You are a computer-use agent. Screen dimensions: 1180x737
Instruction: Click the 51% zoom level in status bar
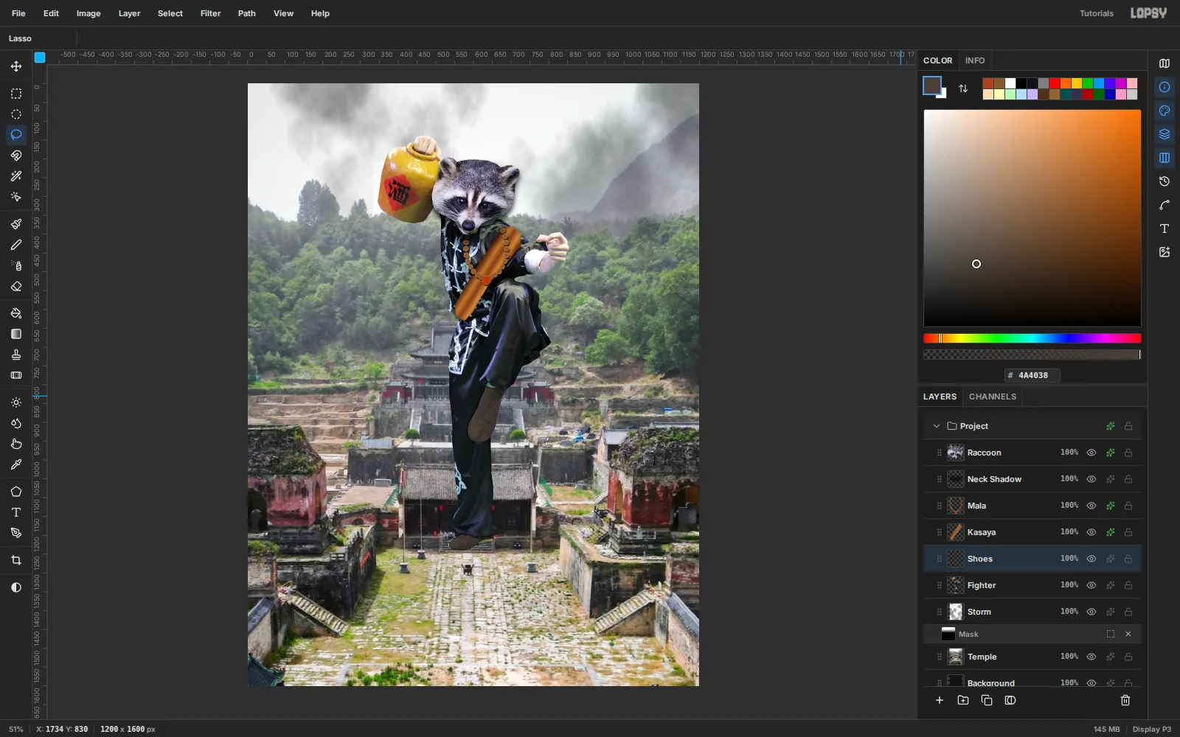[16, 729]
